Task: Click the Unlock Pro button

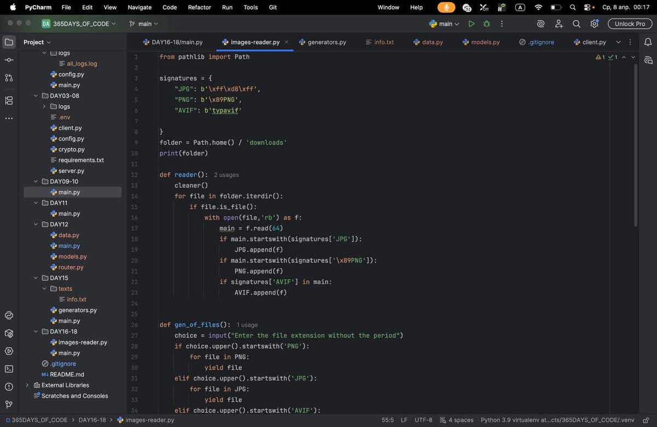Action: [630, 24]
